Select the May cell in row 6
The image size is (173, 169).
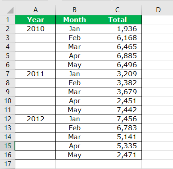74,65
